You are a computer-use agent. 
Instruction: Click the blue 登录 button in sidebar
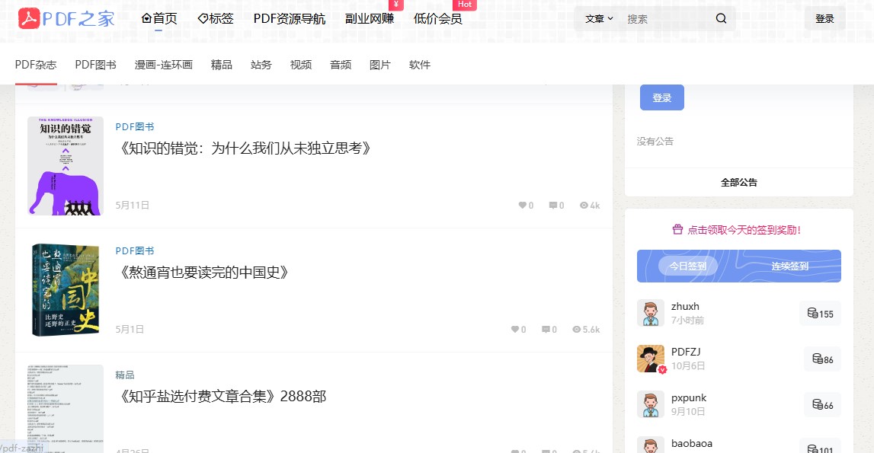coord(661,97)
